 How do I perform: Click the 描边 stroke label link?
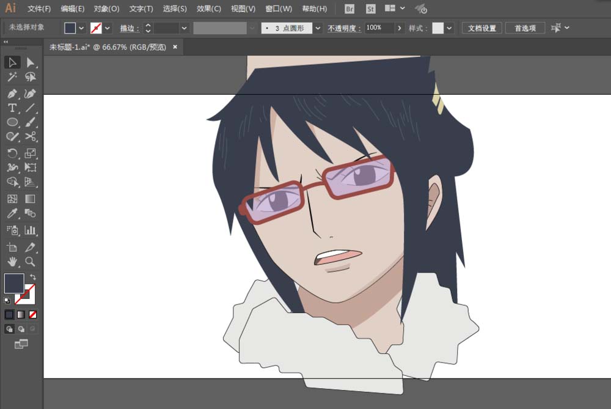pos(130,28)
